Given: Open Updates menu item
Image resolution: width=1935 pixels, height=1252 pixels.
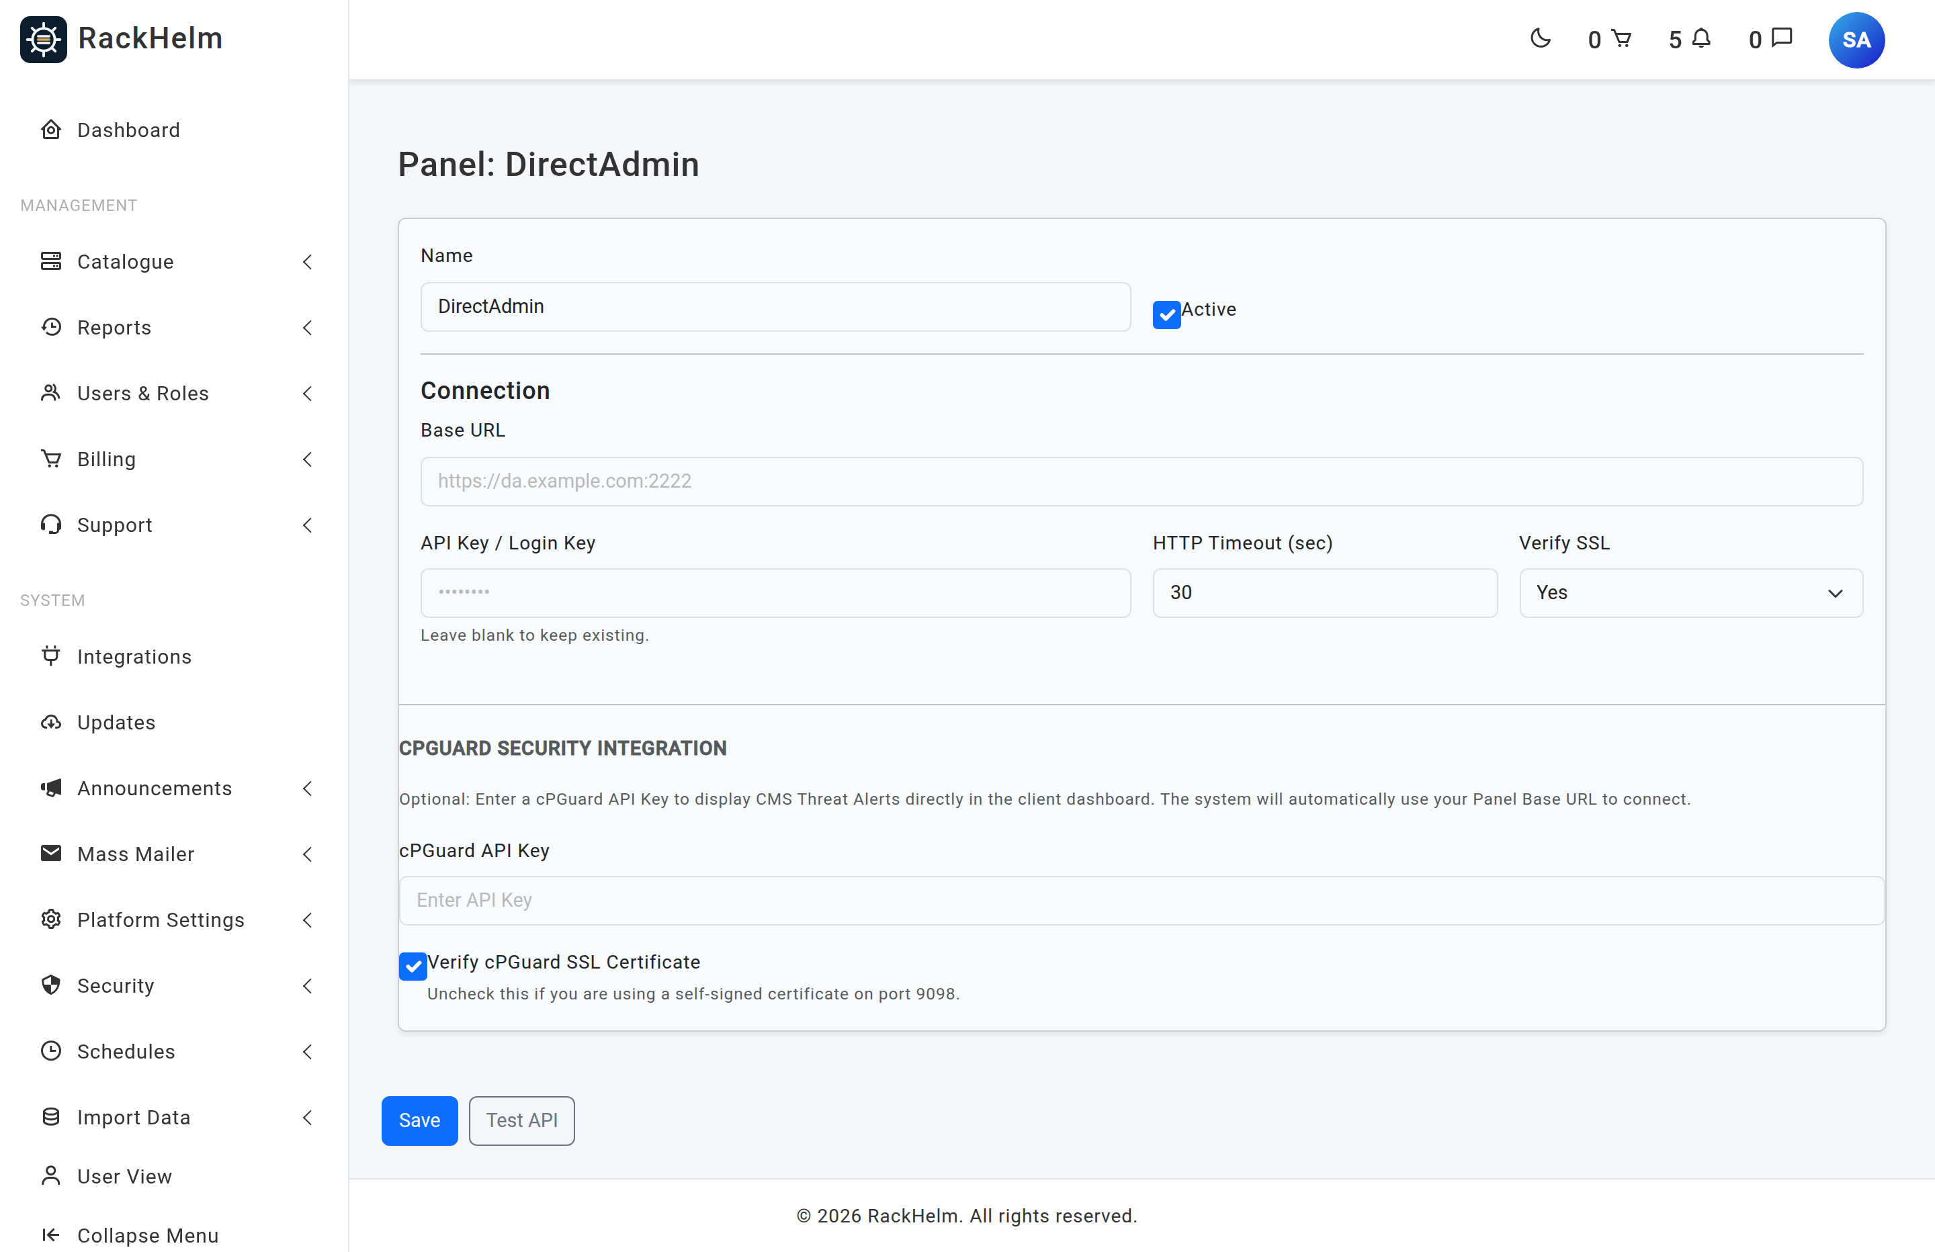Looking at the screenshot, I should [174, 723].
